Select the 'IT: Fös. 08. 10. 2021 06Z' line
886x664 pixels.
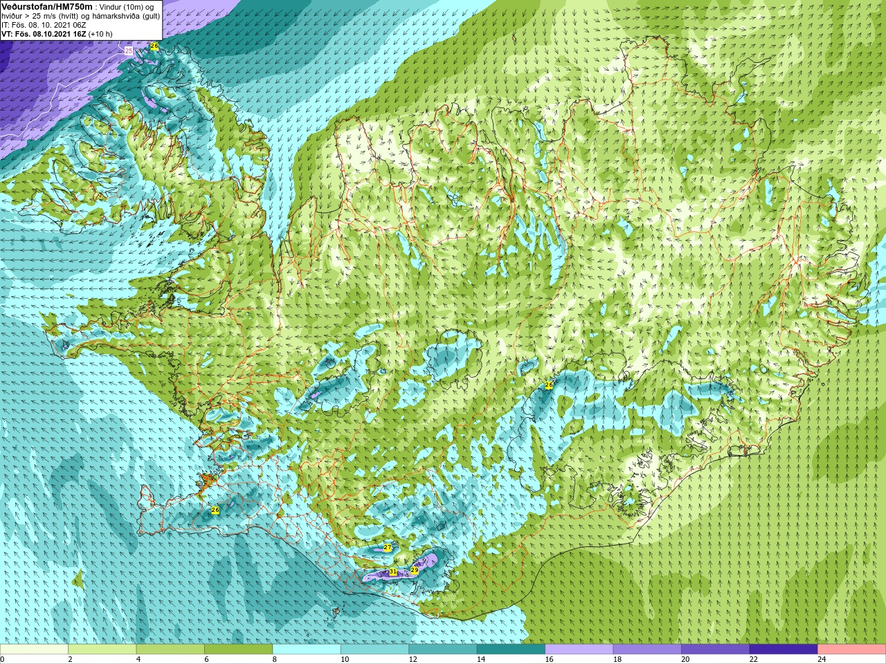click(44, 25)
